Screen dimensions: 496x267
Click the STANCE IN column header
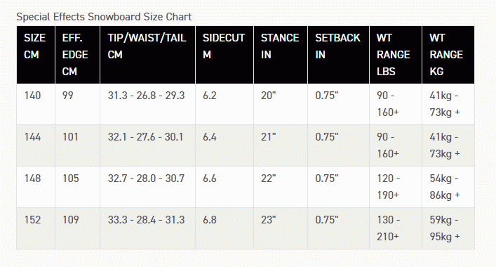point(281,55)
